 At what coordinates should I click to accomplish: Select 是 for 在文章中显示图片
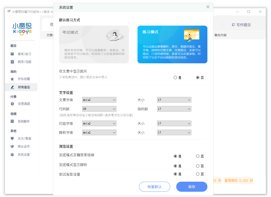point(175,78)
